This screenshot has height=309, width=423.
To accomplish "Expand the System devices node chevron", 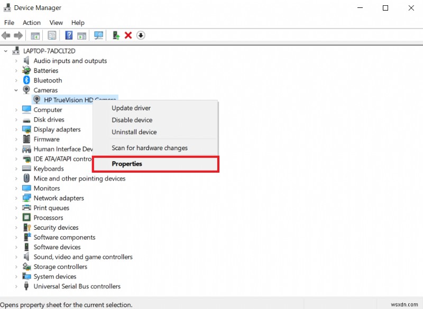I will tap(16, 276).
